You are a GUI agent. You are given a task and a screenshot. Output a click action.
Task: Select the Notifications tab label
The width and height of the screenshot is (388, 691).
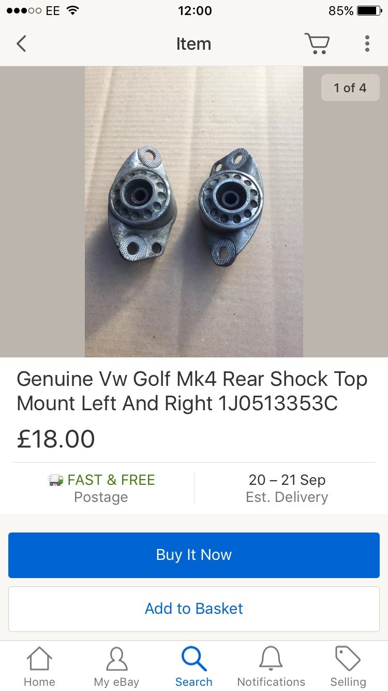(x=271, y=682)
